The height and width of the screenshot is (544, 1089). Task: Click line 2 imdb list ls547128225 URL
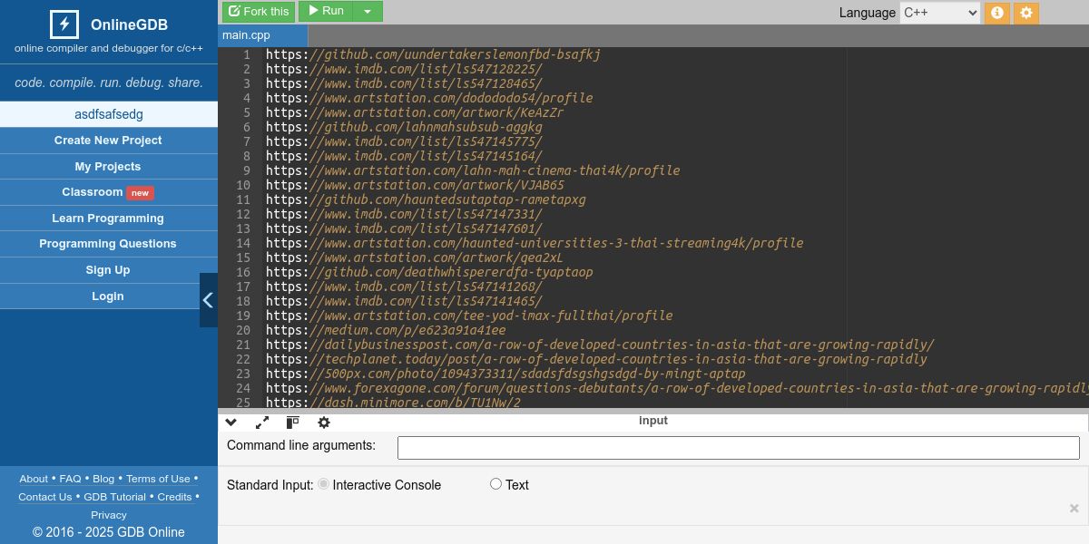(x=404, y=69)
